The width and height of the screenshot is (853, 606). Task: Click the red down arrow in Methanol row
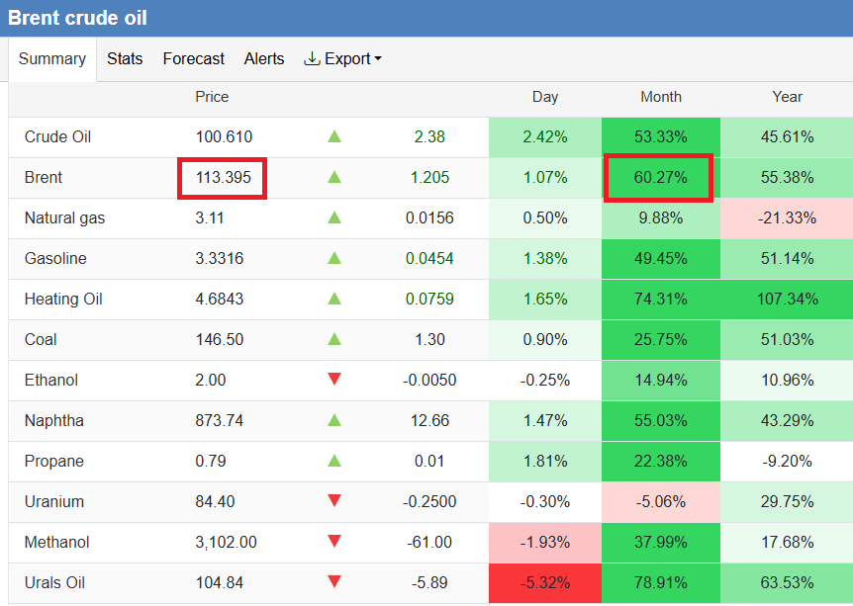[x=334, y=542]
